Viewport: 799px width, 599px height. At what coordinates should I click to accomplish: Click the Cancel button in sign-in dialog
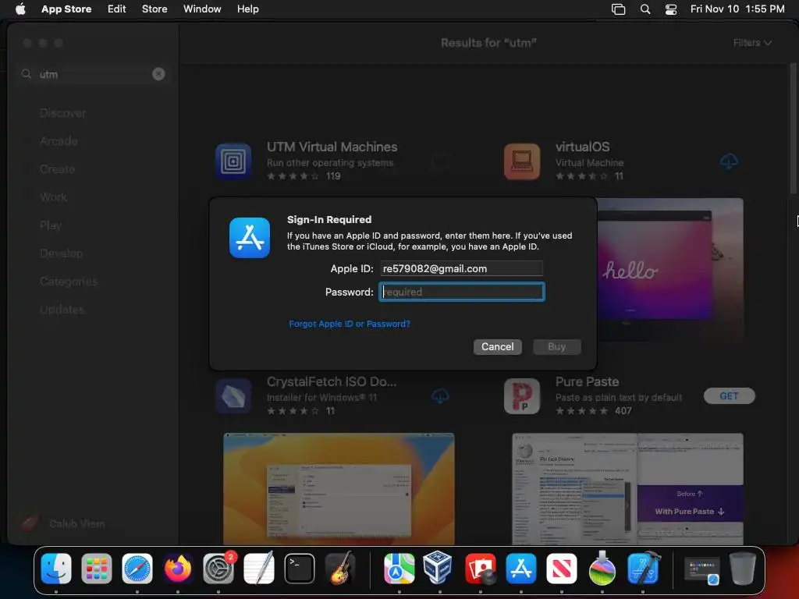point(497,346)
